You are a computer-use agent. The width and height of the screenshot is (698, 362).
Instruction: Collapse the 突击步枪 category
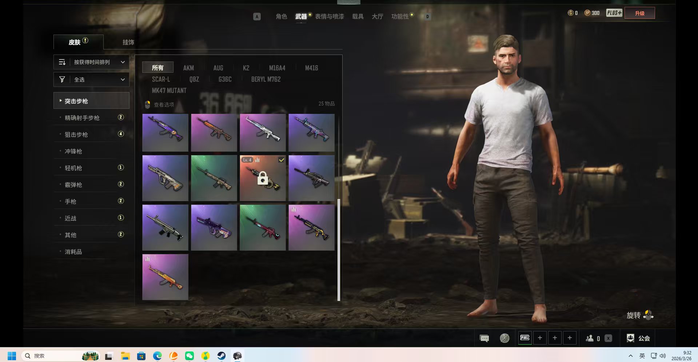click(x=91, y=101)
